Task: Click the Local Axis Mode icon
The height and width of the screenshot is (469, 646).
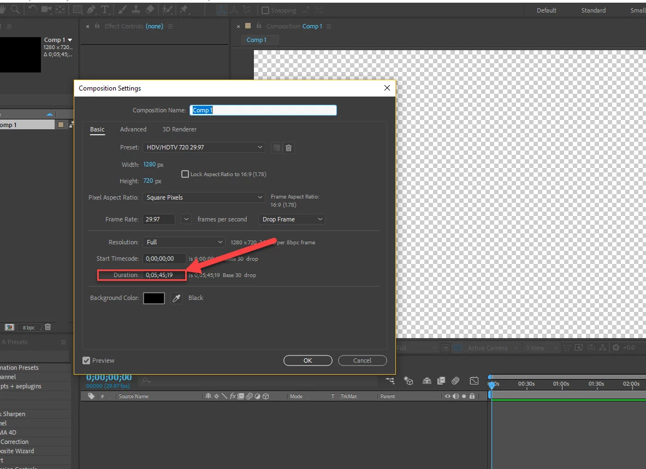Action: coord(222,9)
